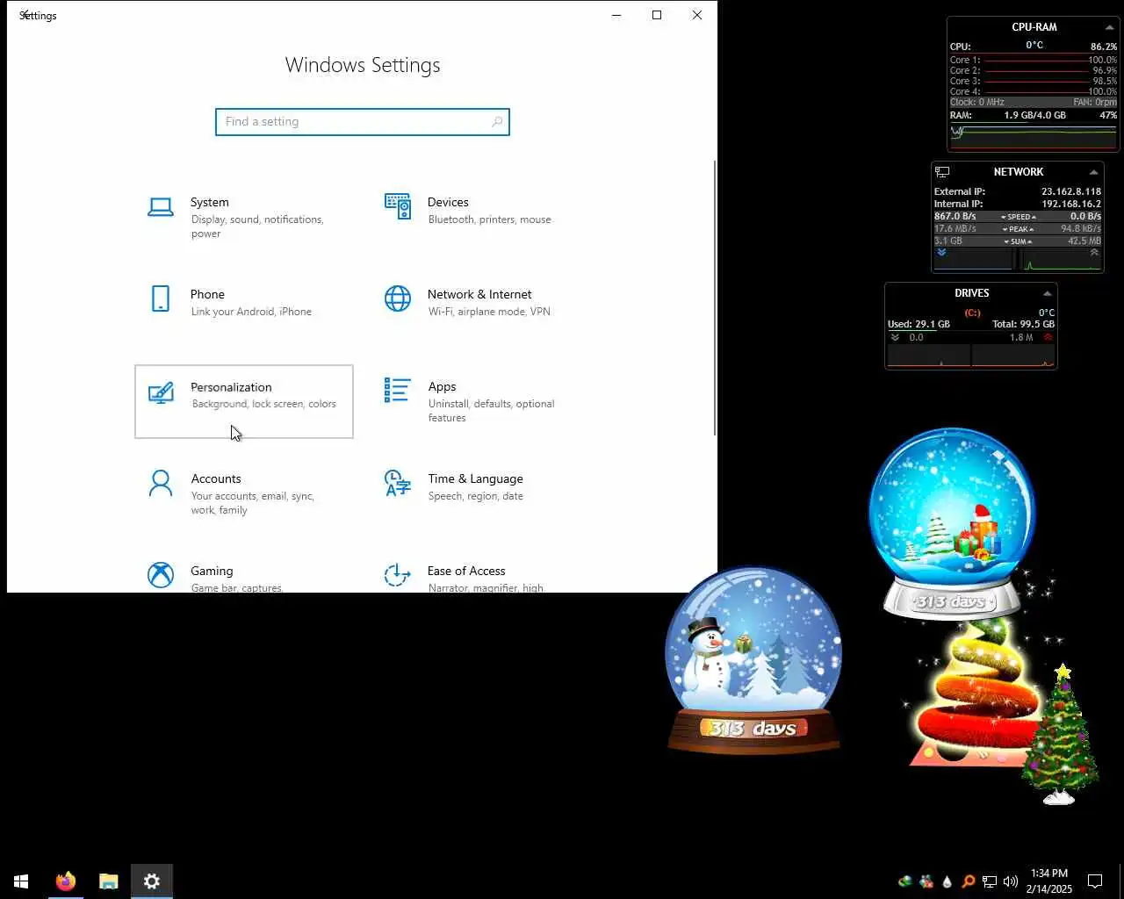Click the taskbar clock showing 1:34 PM
Viewport: 1124px width, 899px height.
click(x=1049, y=881)
